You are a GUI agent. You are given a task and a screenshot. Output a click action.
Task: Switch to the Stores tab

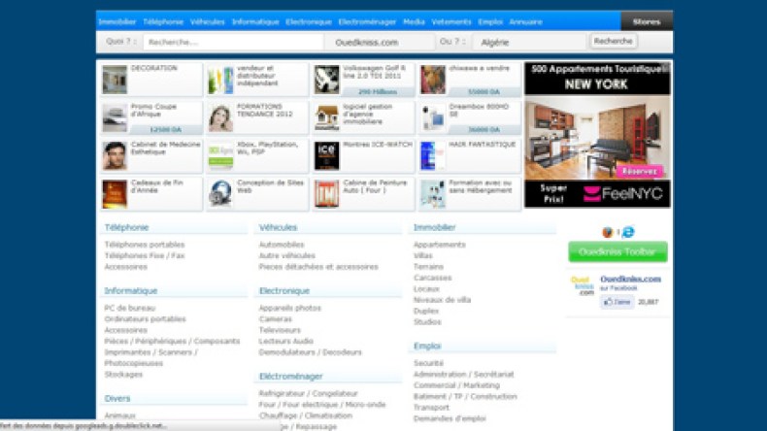[646, 21]
